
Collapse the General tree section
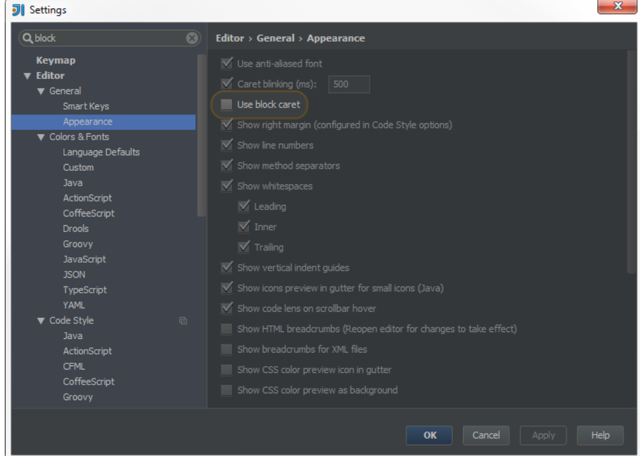tap(41, 91)
